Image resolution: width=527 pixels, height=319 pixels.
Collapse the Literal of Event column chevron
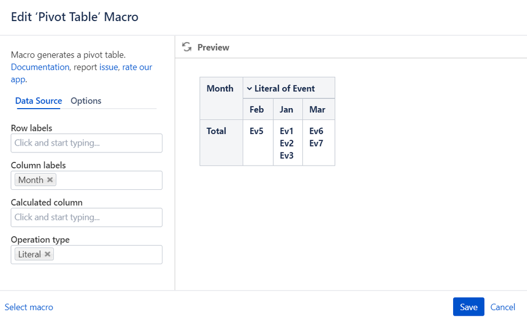pos(249,89)
